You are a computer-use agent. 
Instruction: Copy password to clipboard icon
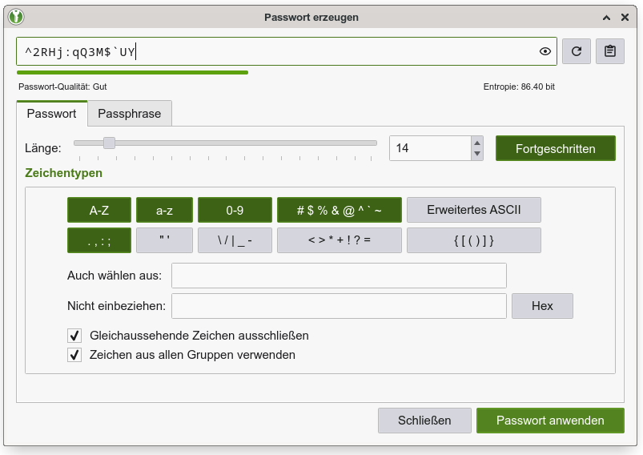[610, 51]
